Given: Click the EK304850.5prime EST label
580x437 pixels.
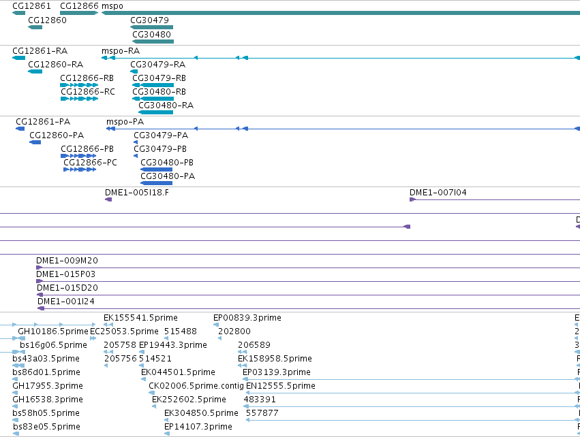Looking at the screenshot, I should 201,413.
